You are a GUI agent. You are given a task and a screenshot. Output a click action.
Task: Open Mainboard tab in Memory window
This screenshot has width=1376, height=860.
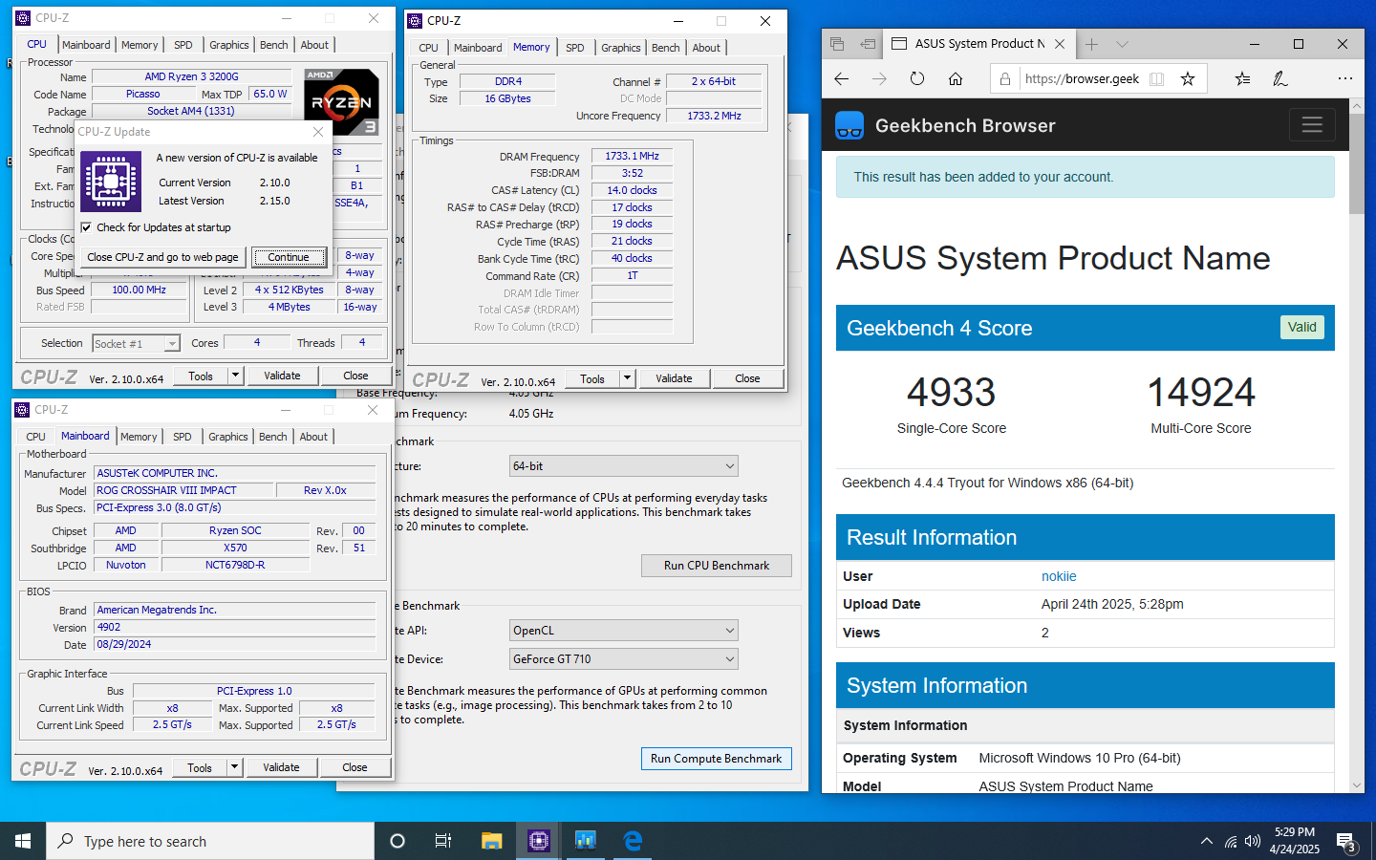(478, 48)
